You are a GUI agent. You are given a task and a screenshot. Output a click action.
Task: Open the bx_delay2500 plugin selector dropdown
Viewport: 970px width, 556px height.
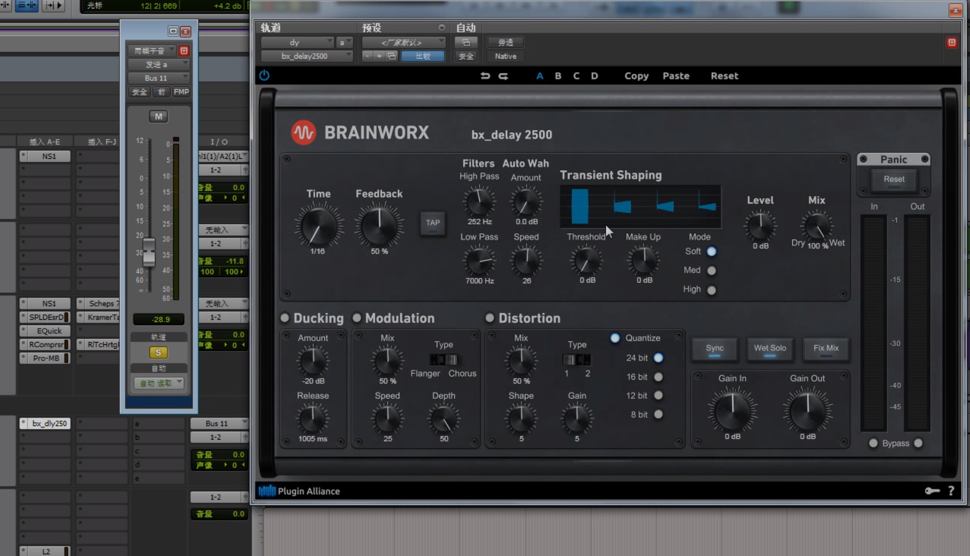pyautogui.click(x=306, y=56)
